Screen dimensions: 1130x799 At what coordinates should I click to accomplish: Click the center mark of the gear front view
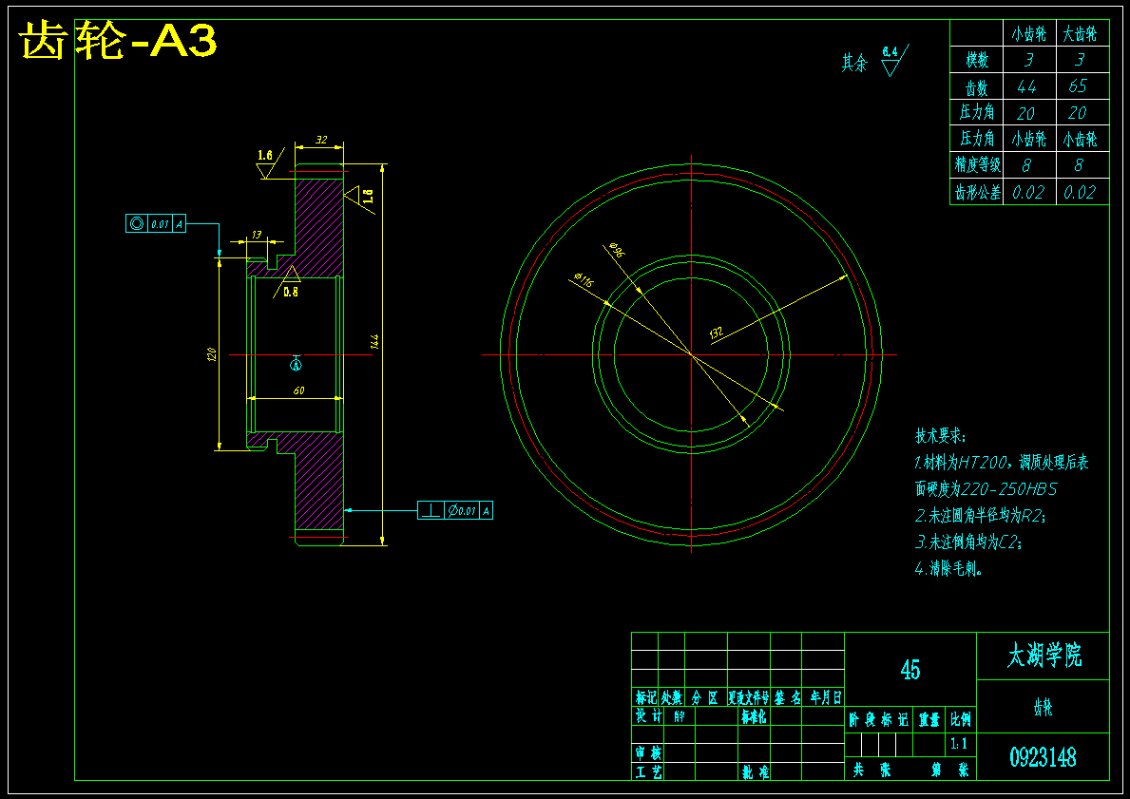pos(691,353)
